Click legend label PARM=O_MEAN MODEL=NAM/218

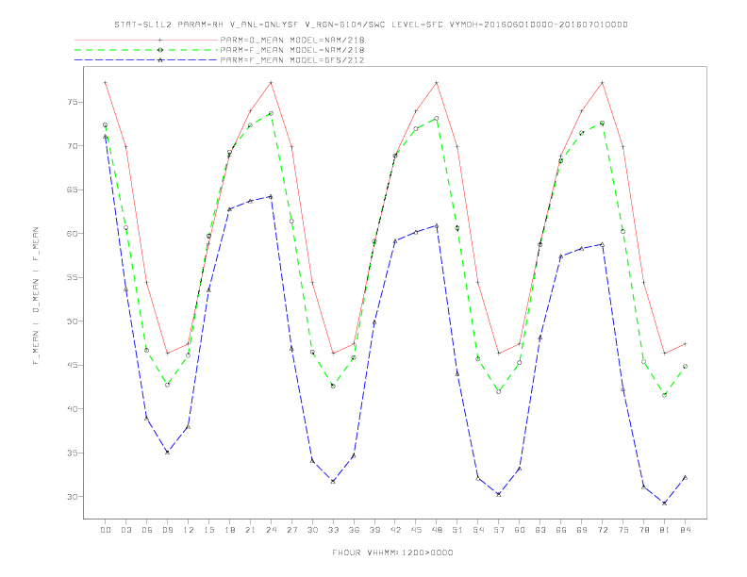(x=292, y=40)
